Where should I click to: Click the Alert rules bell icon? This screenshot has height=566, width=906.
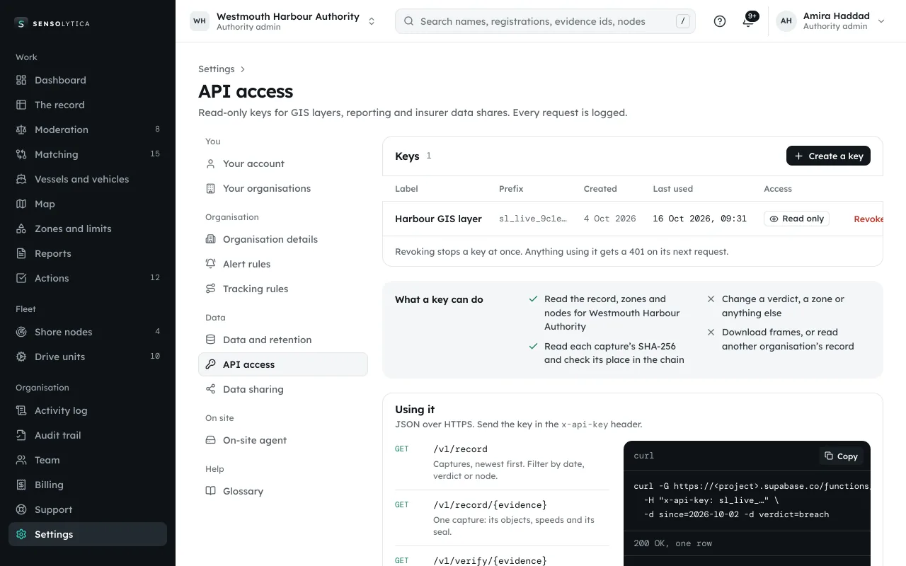[x=210, y=264]
